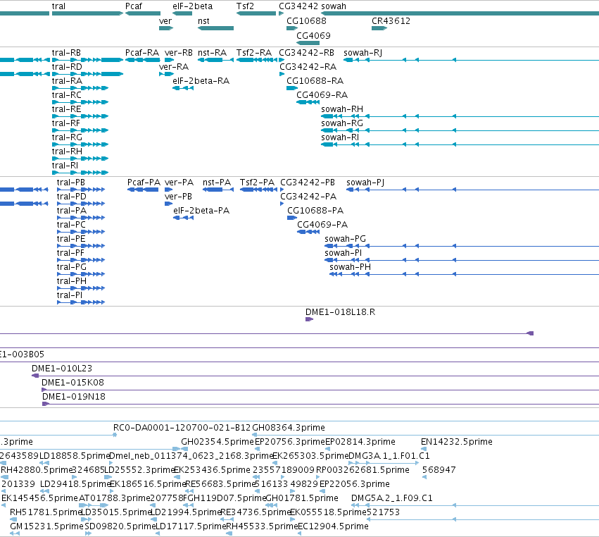Select the CG4069 gene label

click(x=313, y=35)
